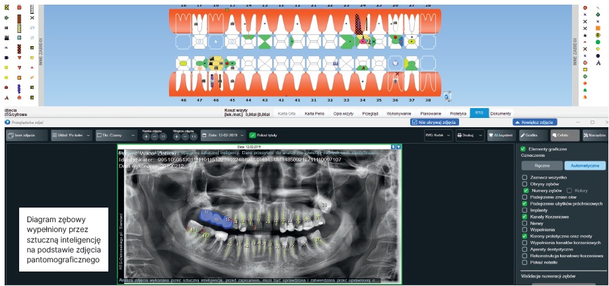Open the Data: 12-02-2019 dropdown
The height and width of the screenshot is (286, 609).
point(223,135)
